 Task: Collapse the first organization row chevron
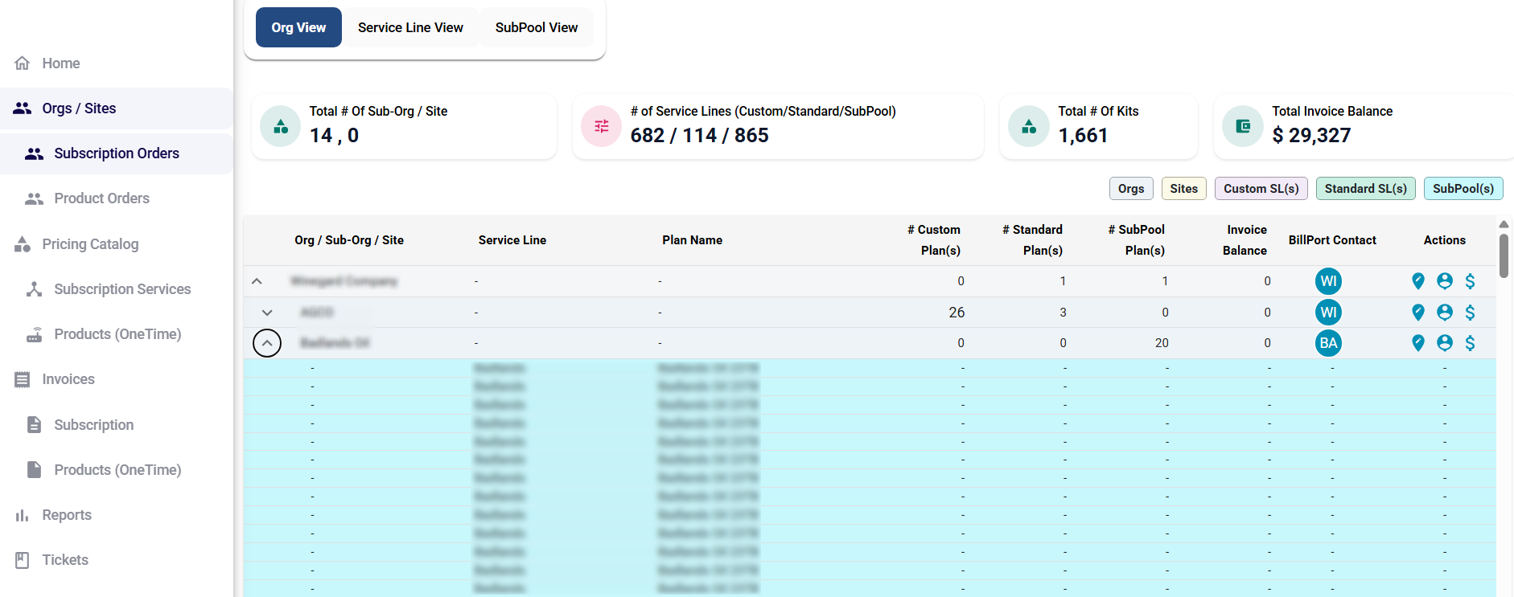click(257, 281)
